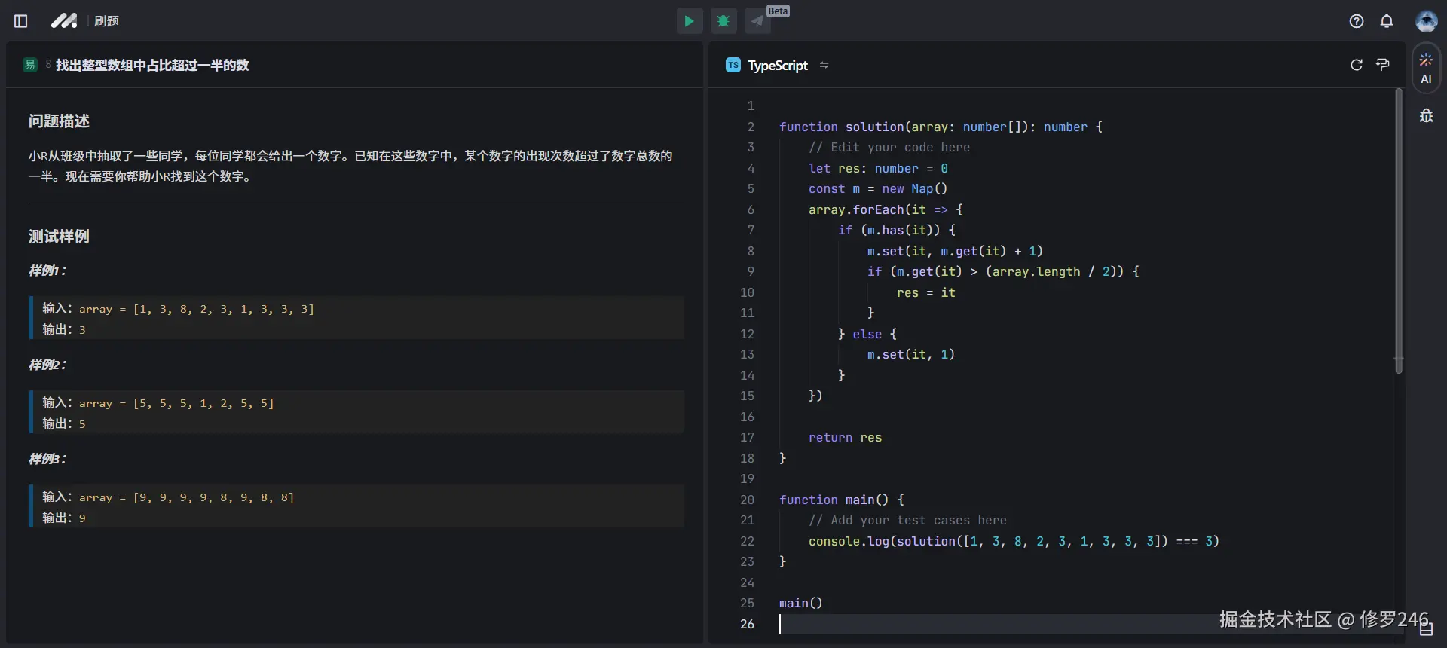Open the help question mark icon
The height and width of the screenshot is (648, 1447).
coord(1356,21)
